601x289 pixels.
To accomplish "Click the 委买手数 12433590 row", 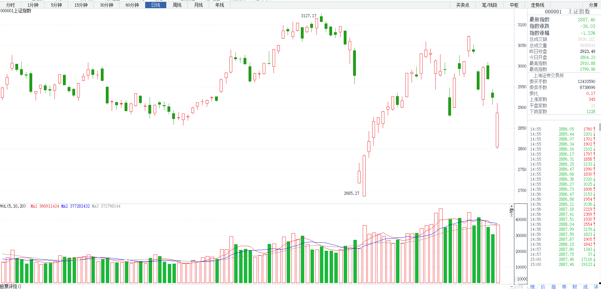I will pos(562,81).
